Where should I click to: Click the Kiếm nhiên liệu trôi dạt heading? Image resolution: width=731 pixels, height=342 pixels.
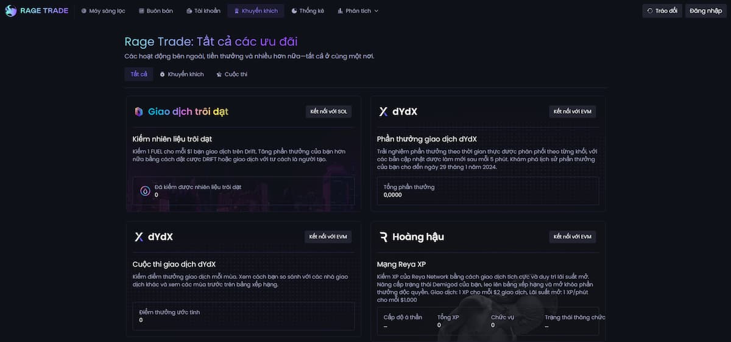pos(172,139)
